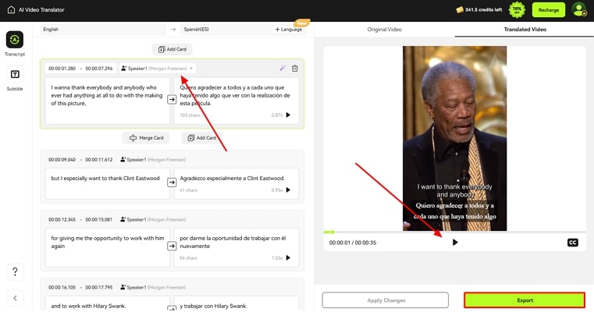Viewport: 594px width, 312px height.
Task: Click the Export button
Action: [x=525, y=300]
